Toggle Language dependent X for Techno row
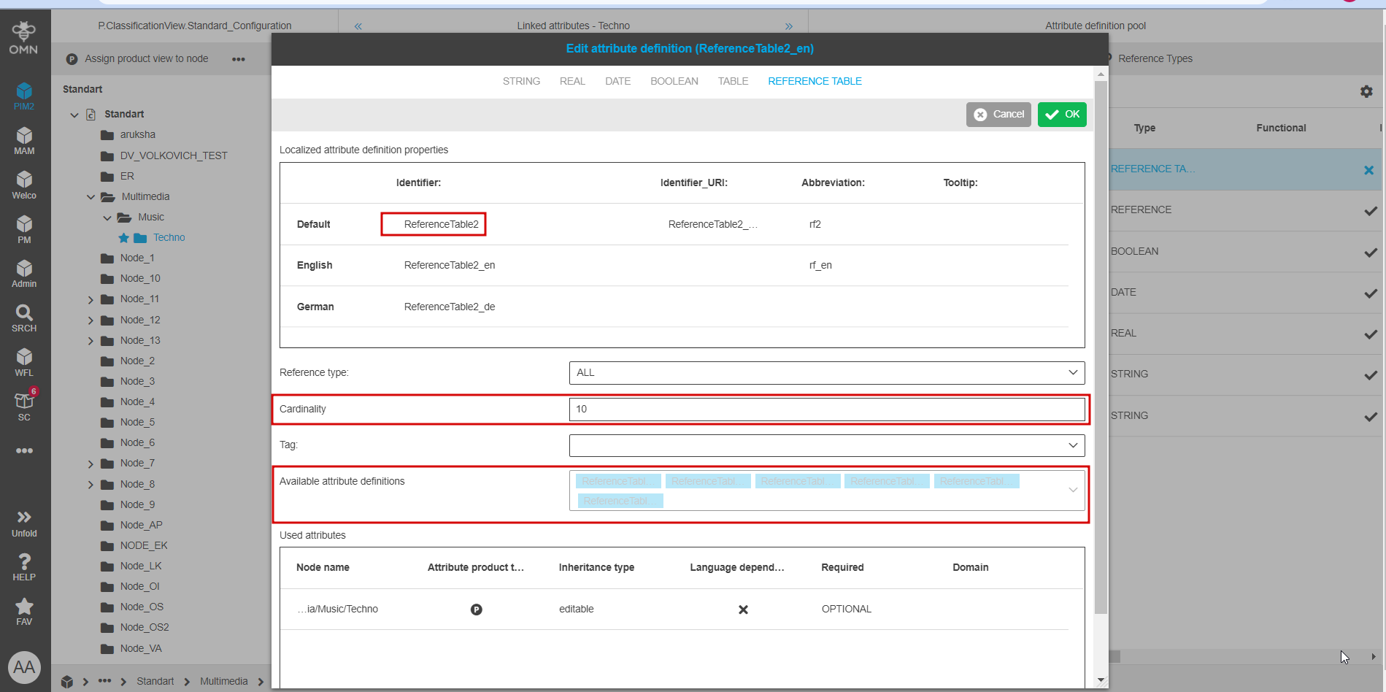The height and width of the screenshot is (692, 1386). pos(743,610)
